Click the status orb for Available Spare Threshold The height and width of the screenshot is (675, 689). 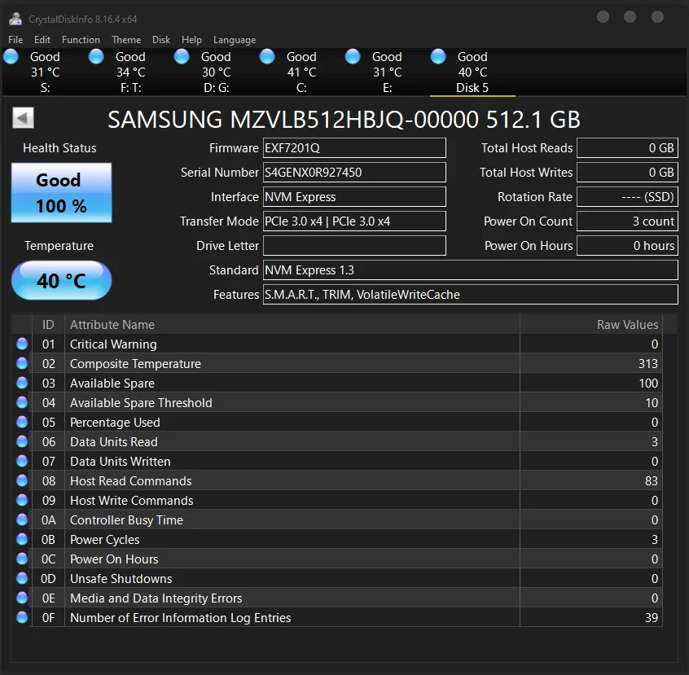pyautogui.click(x=22, y=402)
